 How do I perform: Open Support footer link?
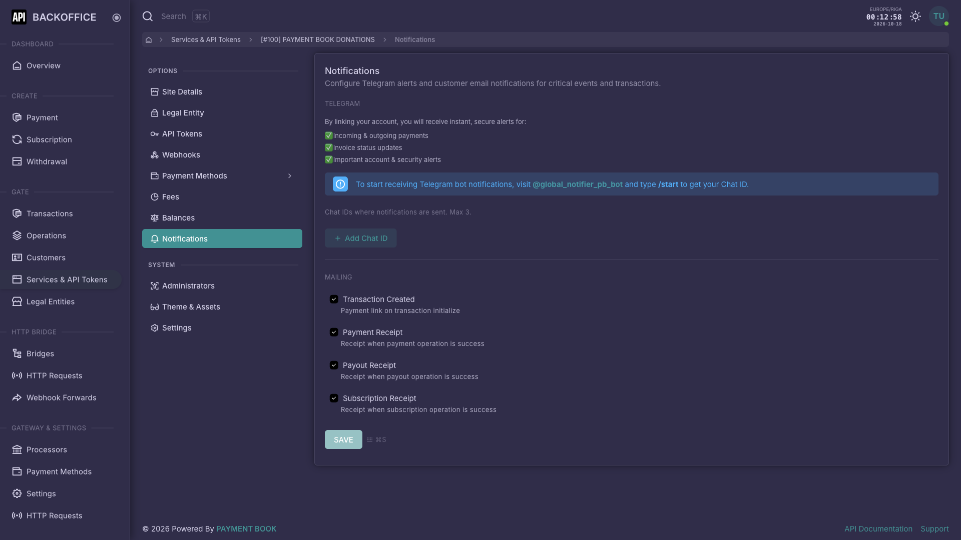(934, 529)
